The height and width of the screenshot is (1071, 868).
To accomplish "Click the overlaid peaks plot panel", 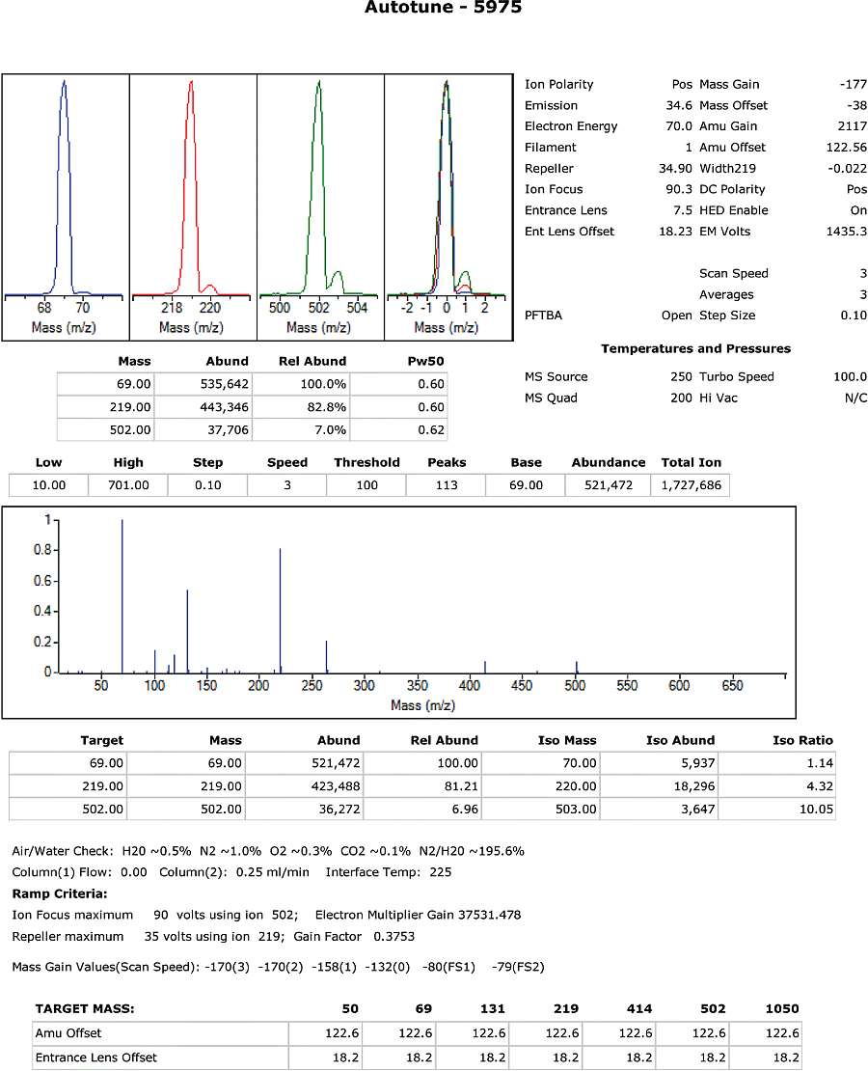I will pyautogui.click(x=447, y=193).
